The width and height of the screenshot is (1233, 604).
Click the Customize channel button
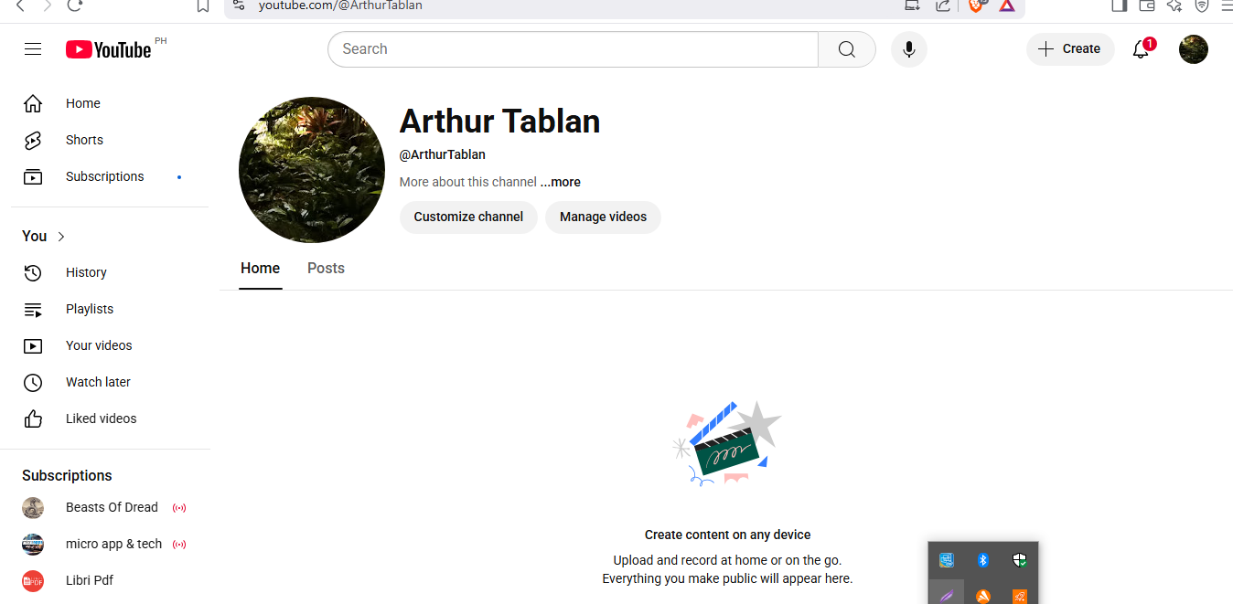pyautogui.click(x=468, y=217)
